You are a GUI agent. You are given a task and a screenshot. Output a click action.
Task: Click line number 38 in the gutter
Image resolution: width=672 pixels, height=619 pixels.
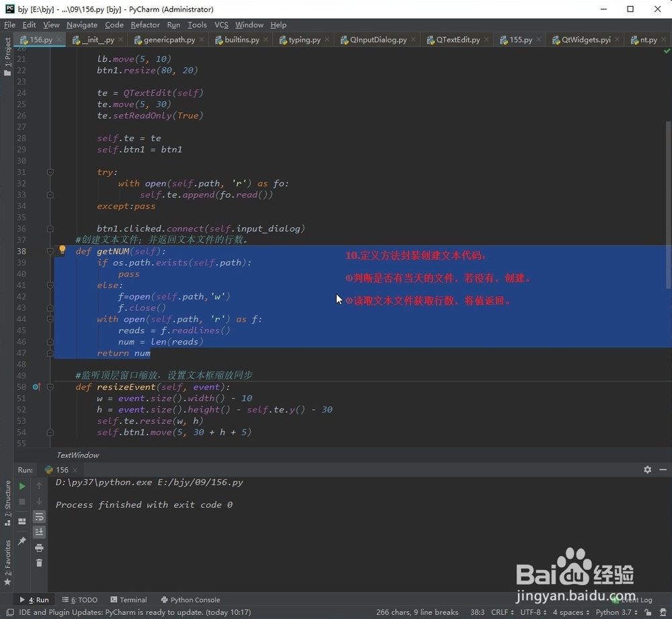tap(22, 252)
